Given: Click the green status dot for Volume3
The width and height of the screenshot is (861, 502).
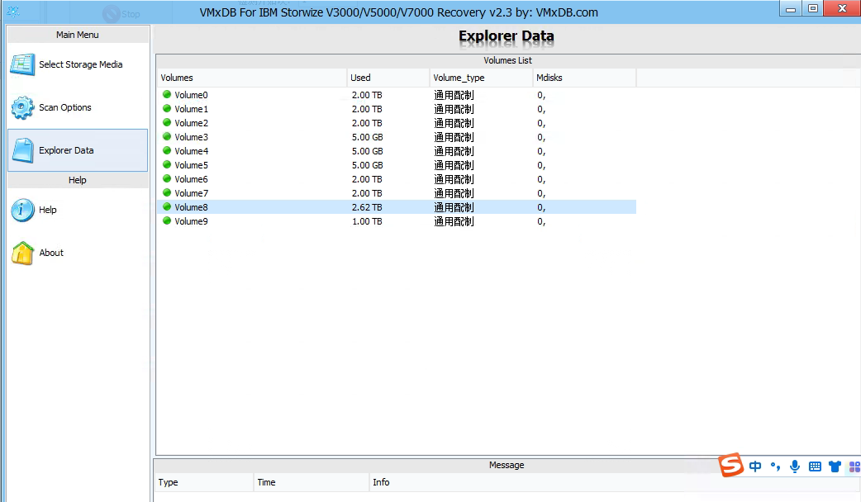Looking at the screenshot, I should [x=167, y=136].
